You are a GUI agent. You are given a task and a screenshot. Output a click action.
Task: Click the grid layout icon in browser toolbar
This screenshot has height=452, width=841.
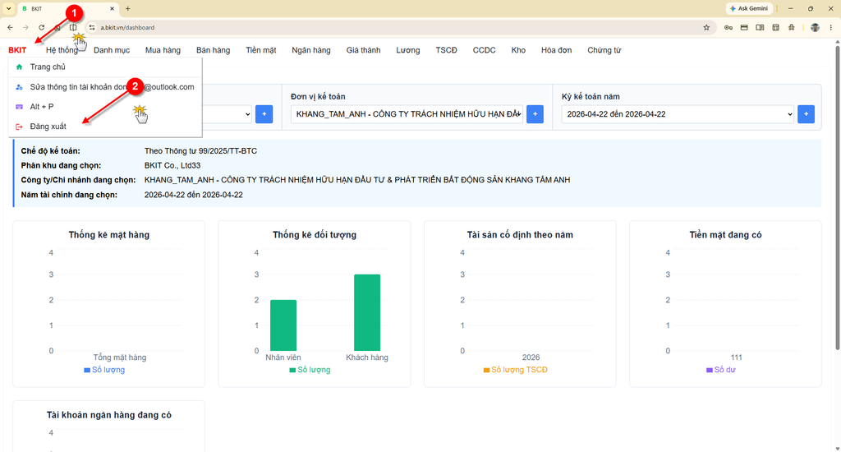point(775,27)
